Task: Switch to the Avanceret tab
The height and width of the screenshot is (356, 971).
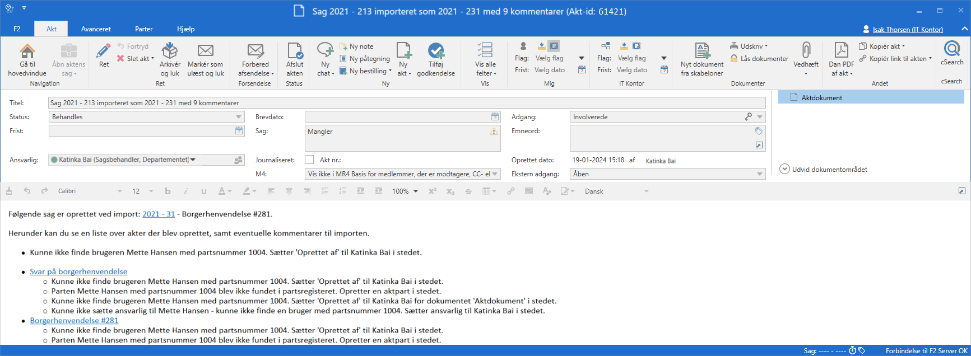Action: click(96, 29)
